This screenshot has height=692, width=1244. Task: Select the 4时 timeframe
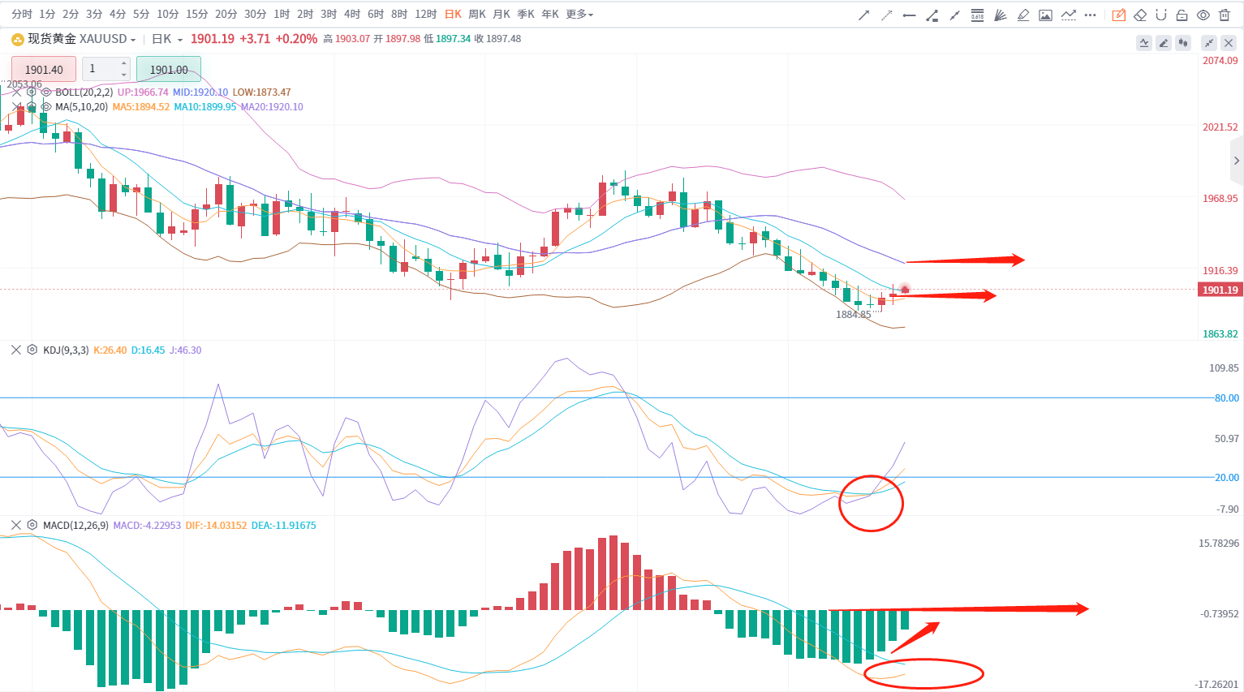point(352,15)
